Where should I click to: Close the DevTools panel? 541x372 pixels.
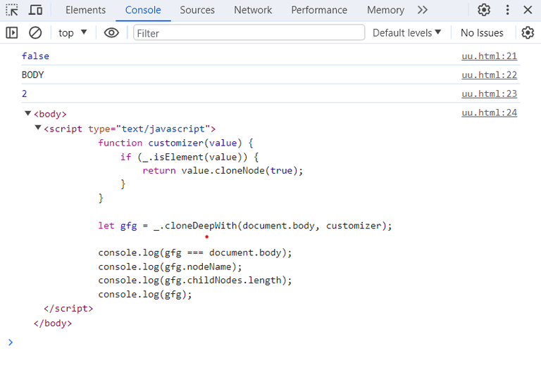pyautogui.click(x=528, y=10)
